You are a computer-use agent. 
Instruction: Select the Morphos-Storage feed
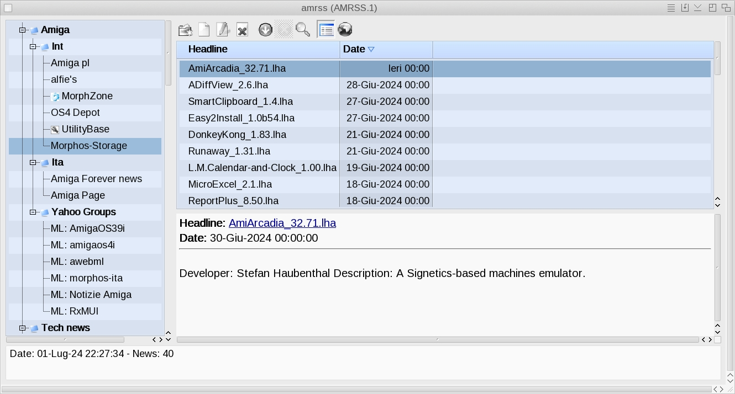click(x=85, y=146)
